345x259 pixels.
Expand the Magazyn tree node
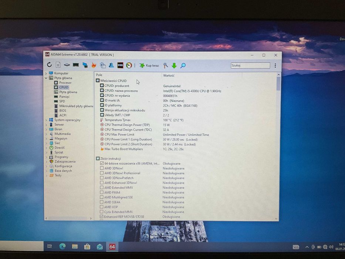(46, 138)
